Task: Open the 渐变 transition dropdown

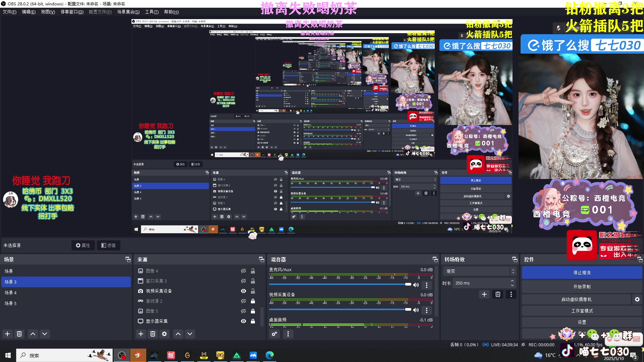Action: pos(480,271)
